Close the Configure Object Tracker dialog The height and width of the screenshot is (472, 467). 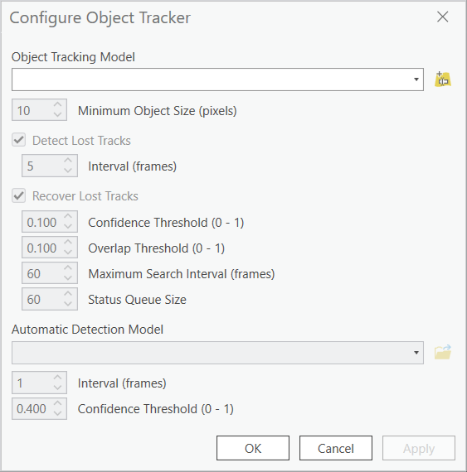click(443, 17)
